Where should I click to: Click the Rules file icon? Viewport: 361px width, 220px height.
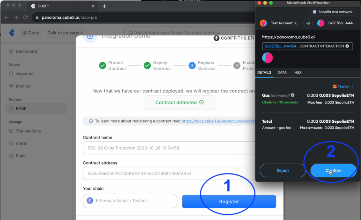coord(11,156)
